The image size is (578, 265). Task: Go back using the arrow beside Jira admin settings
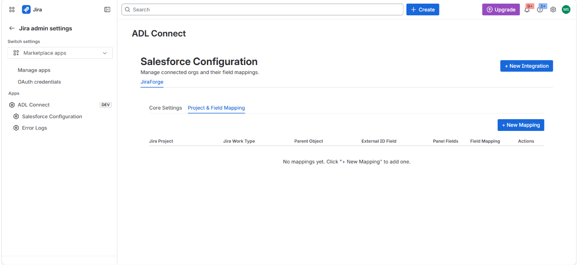pyautogui.click(x=12, y=28)
